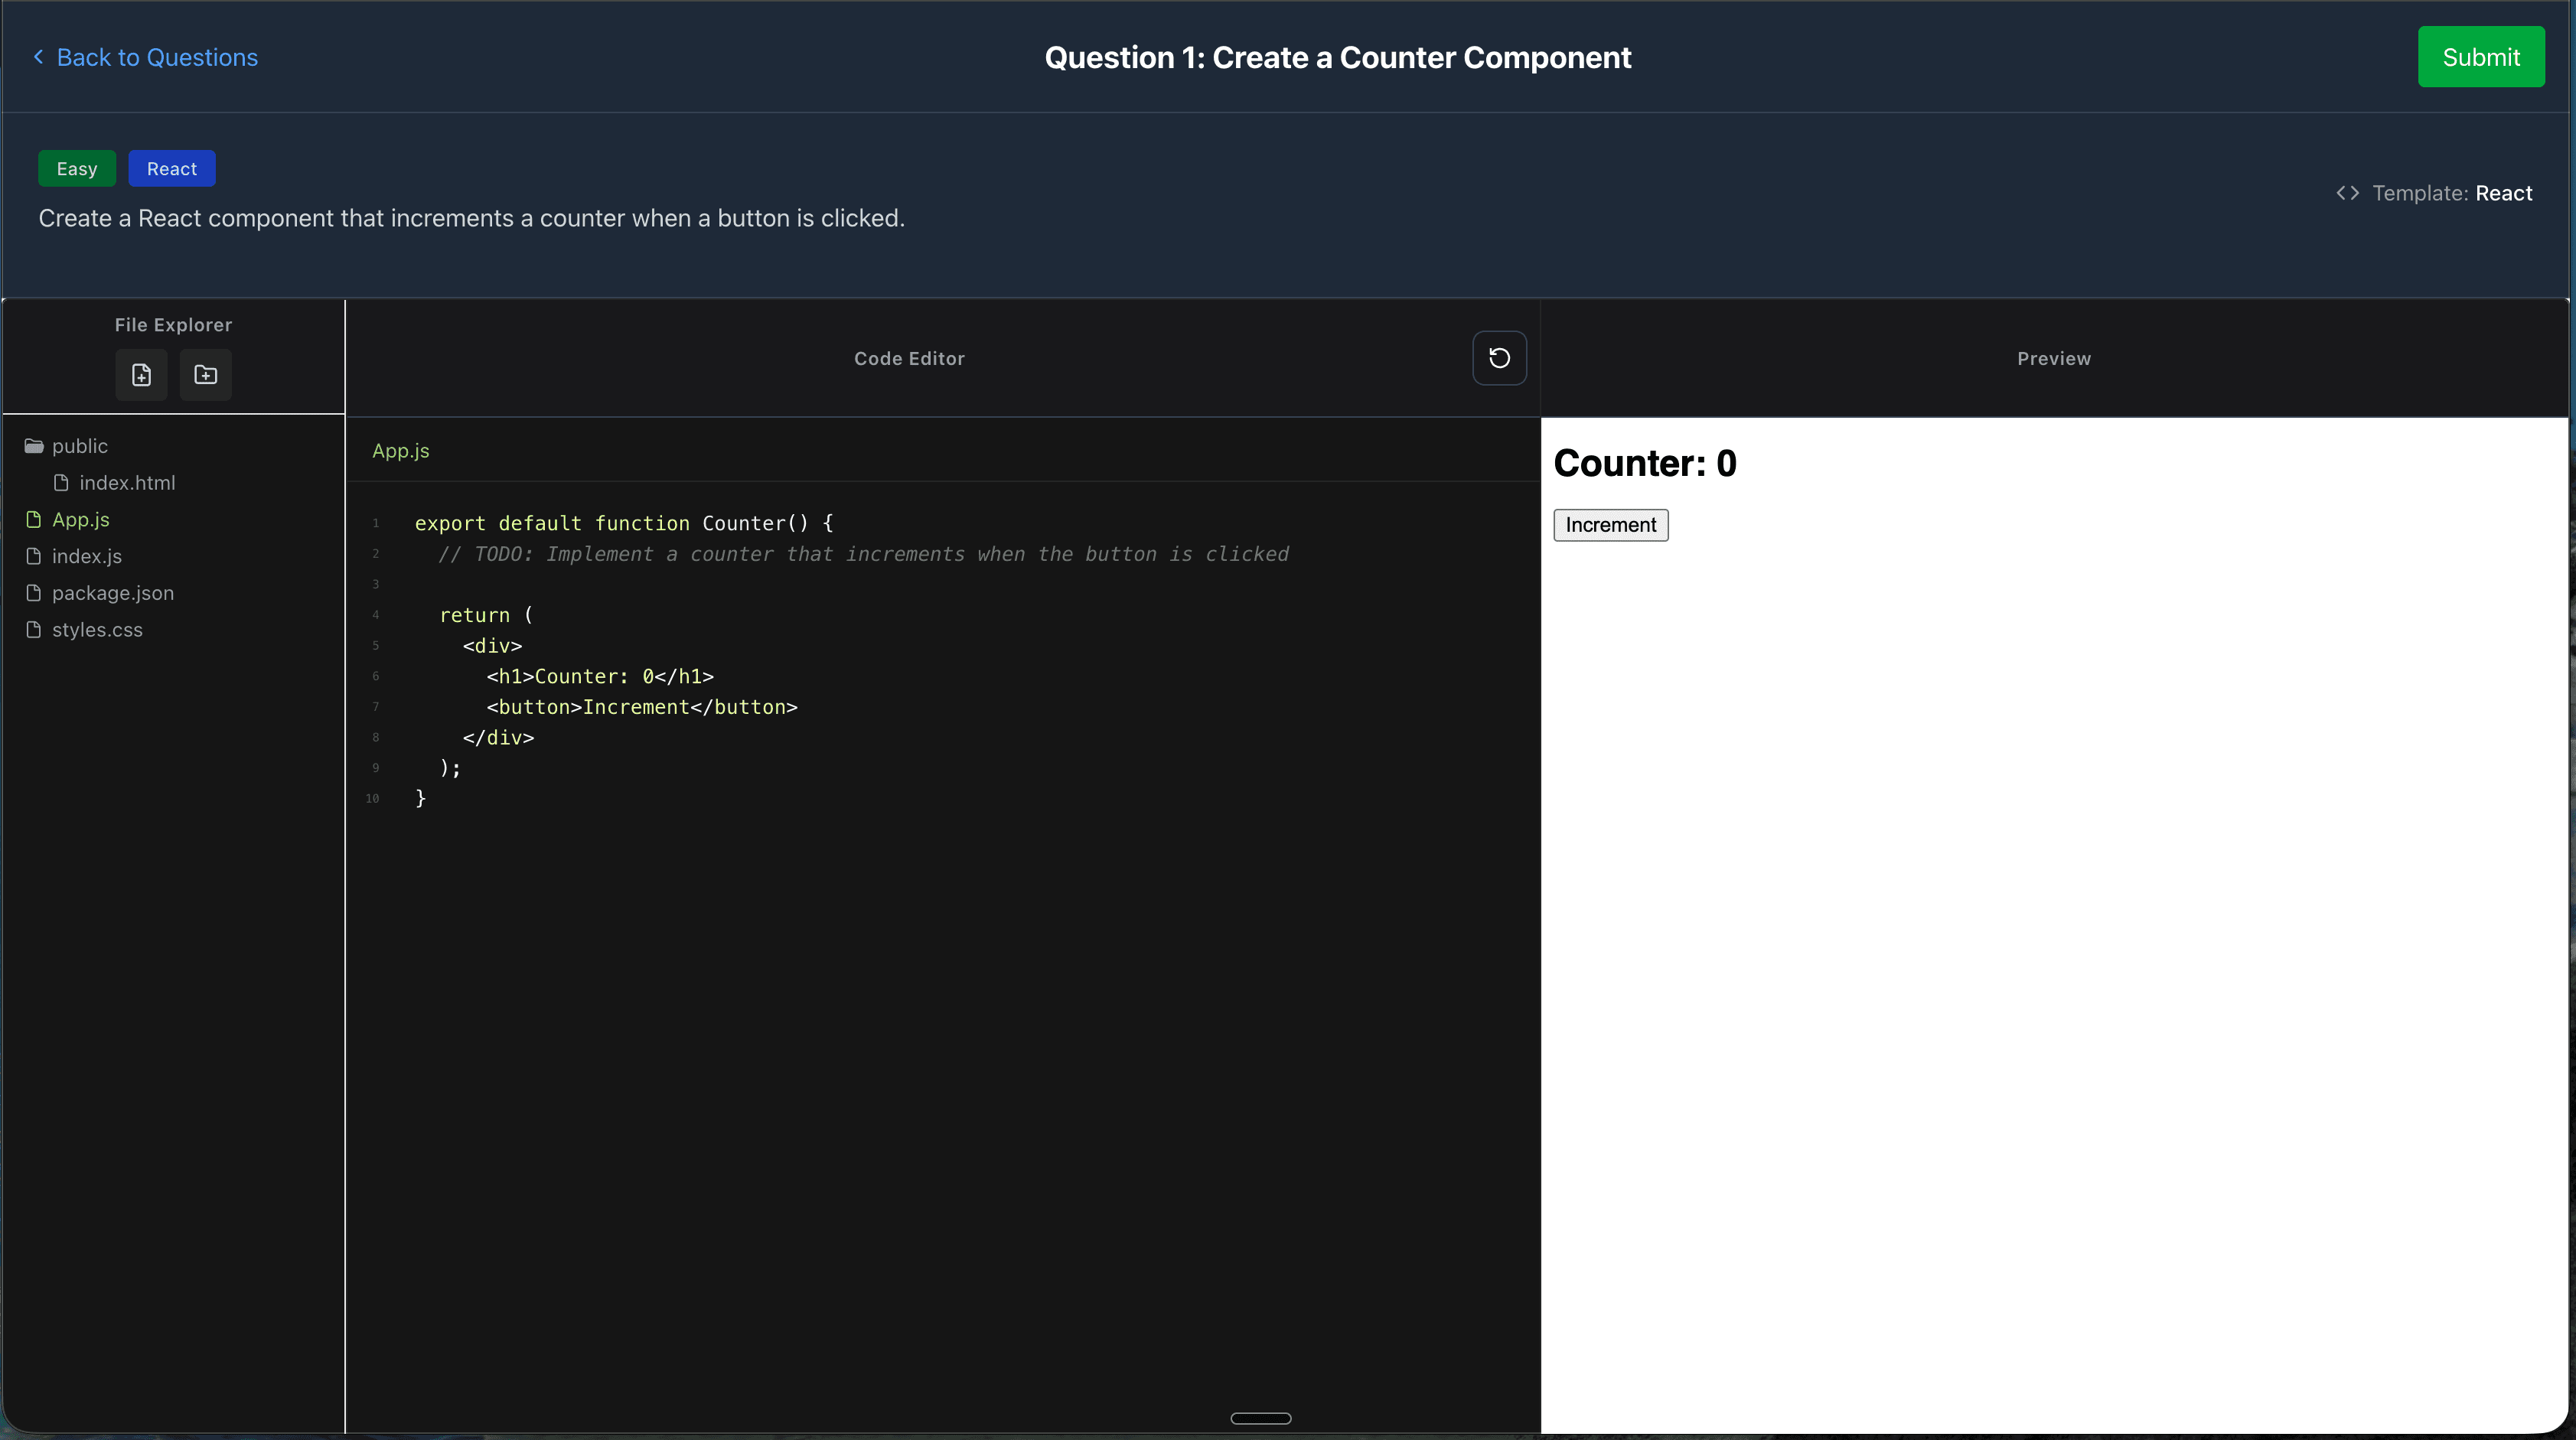The height and width of the screenshot is (1440, 2576).
Task: Click the file icon beside package.json
Action: 34,593
